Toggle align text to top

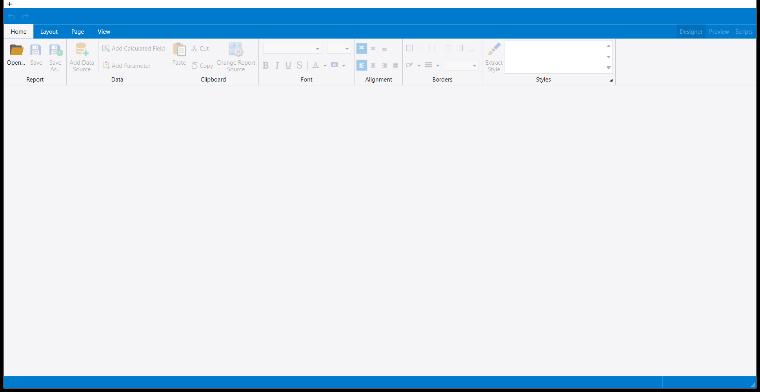click(362, 48)
